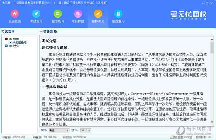Viewport: 216px width, 140px height.
Task: Click the vertical scrollbar thumb
Action: tap(212, 48)
